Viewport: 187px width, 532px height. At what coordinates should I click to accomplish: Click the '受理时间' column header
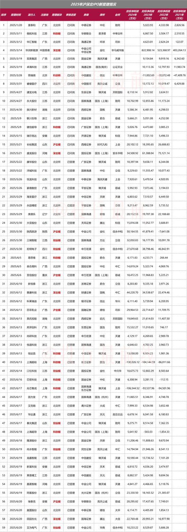tap(16, 15)
